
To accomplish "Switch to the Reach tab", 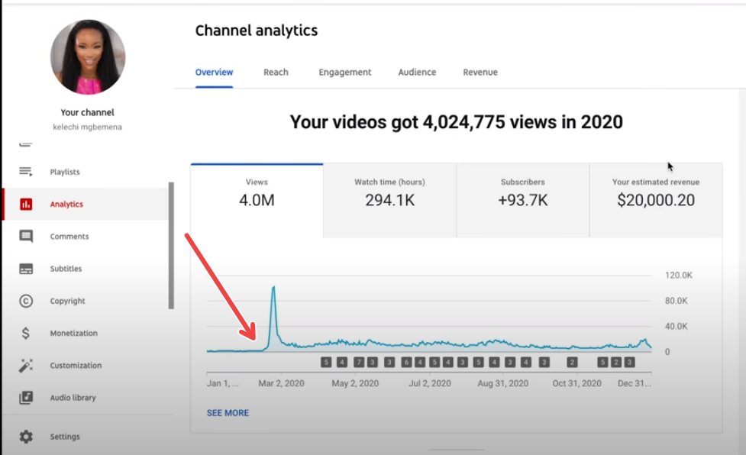I will pyautogui.click(x=276, y=72).
